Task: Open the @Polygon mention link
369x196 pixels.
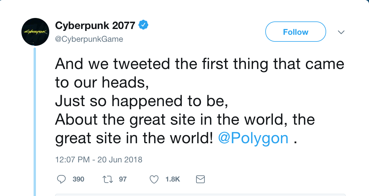Action: tap(253, 138)
